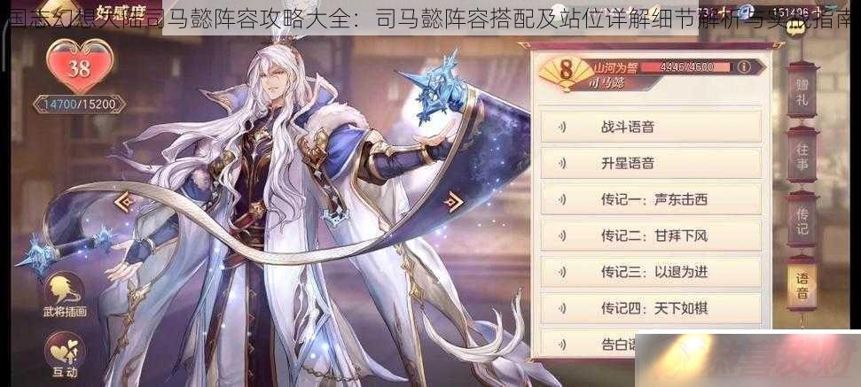The width and height of the screenshot is (861, 387).
Task: Play 传记三：以退为进 voice entry
Action: point(651,272)
